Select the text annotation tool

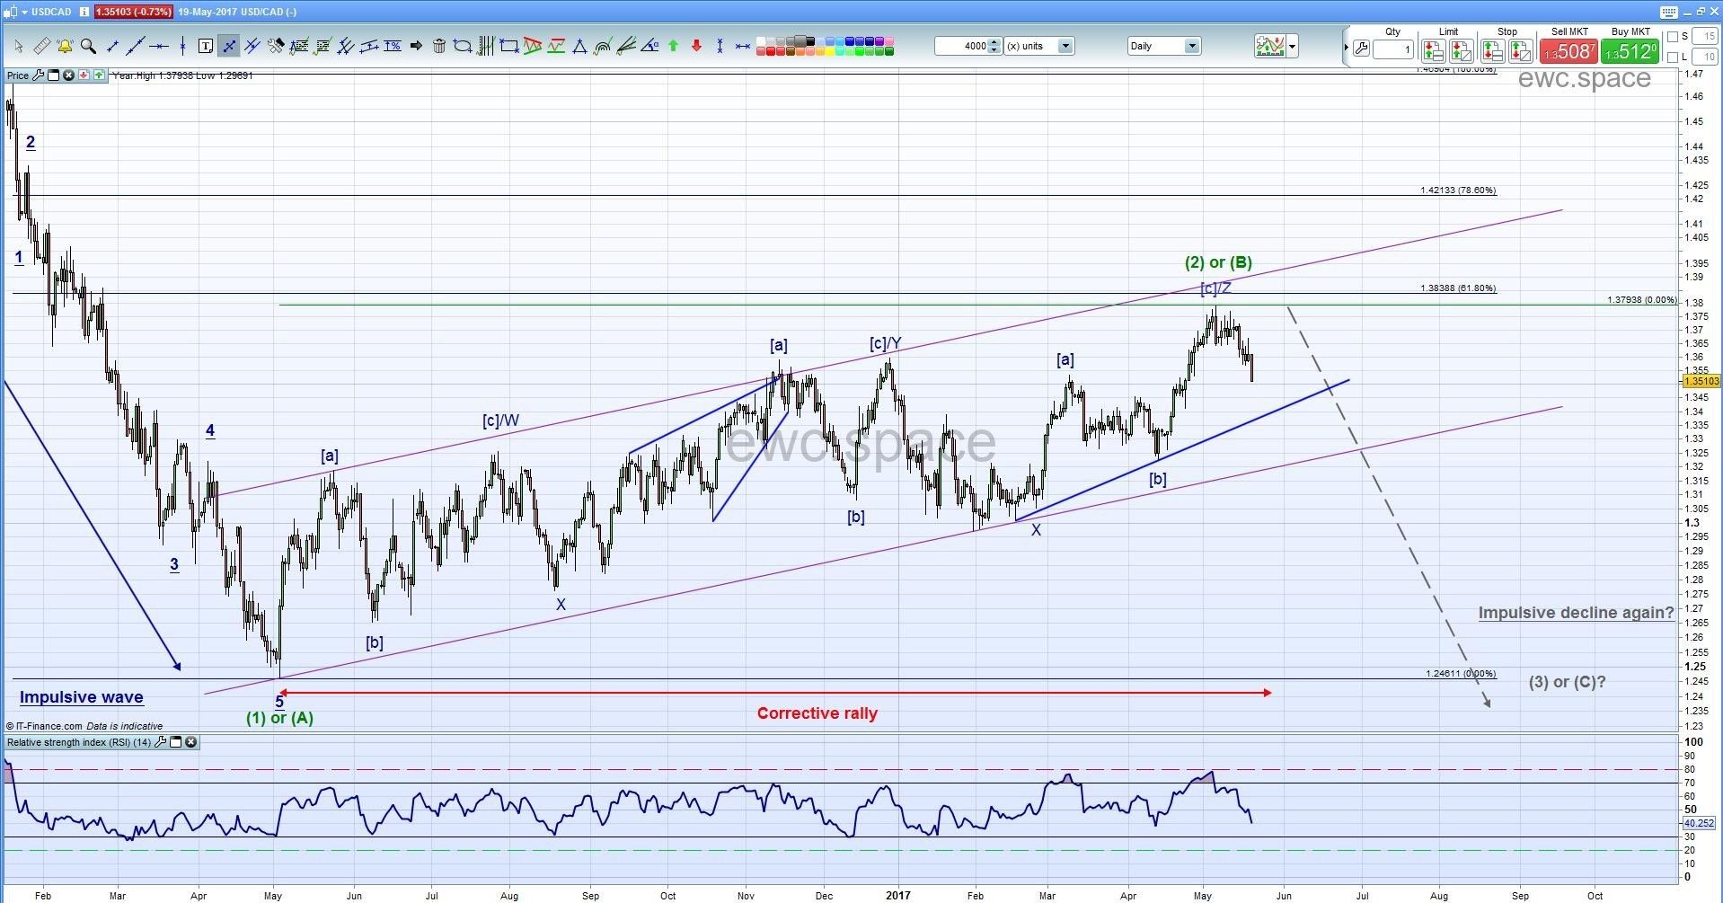(205, 47)
